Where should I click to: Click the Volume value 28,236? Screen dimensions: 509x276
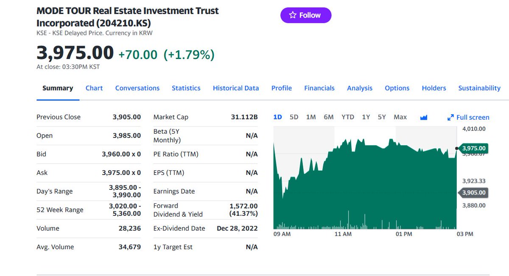[130, 228]
